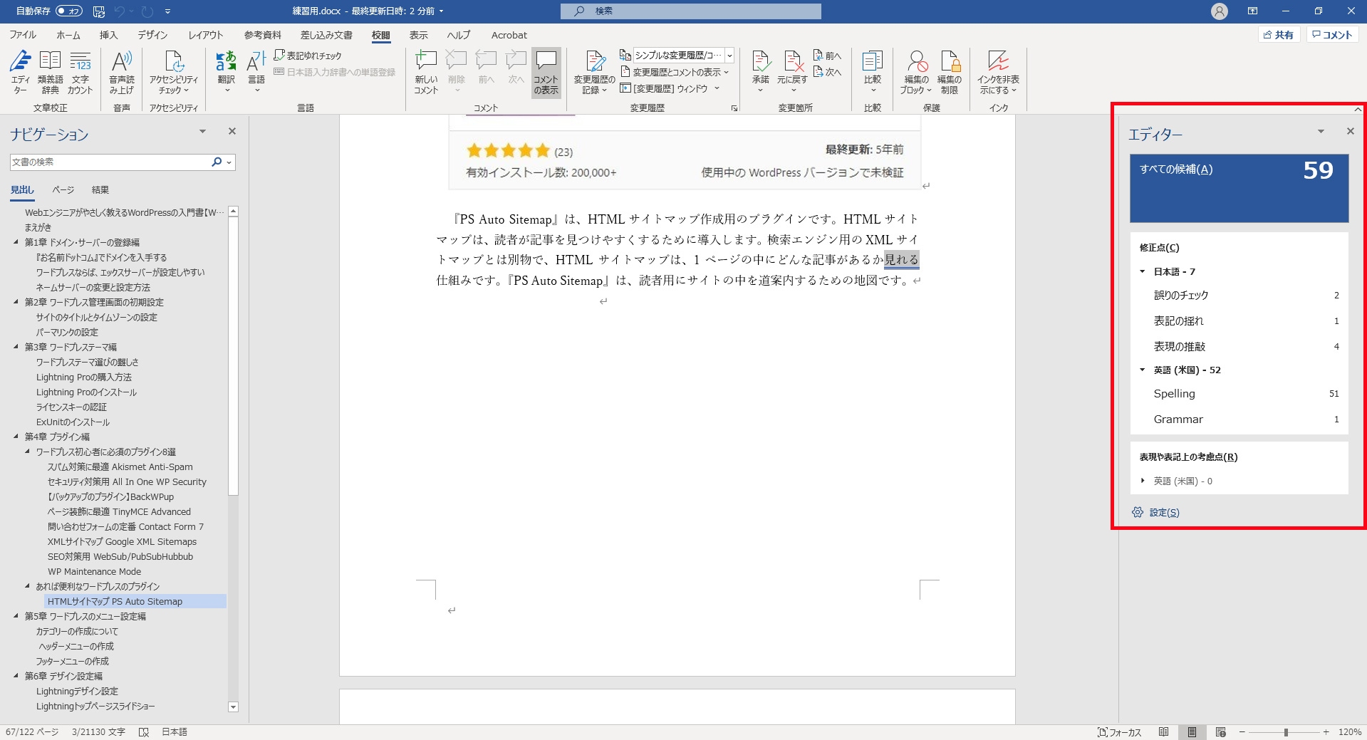1367x740 pixels.
Task: Switch to the レイアウト ribbon tab
Action: pyautogui.click(x=206, y=35)
